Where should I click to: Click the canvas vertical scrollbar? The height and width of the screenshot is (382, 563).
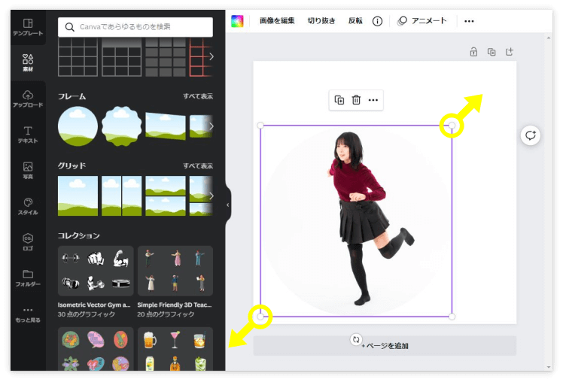[x=548, y=202]
